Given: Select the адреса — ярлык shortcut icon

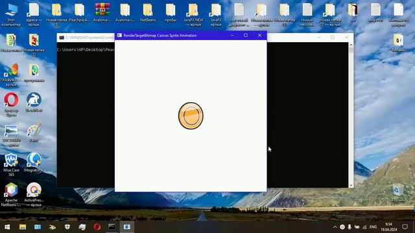Looking at the screenshot, I should click(34, 15).
